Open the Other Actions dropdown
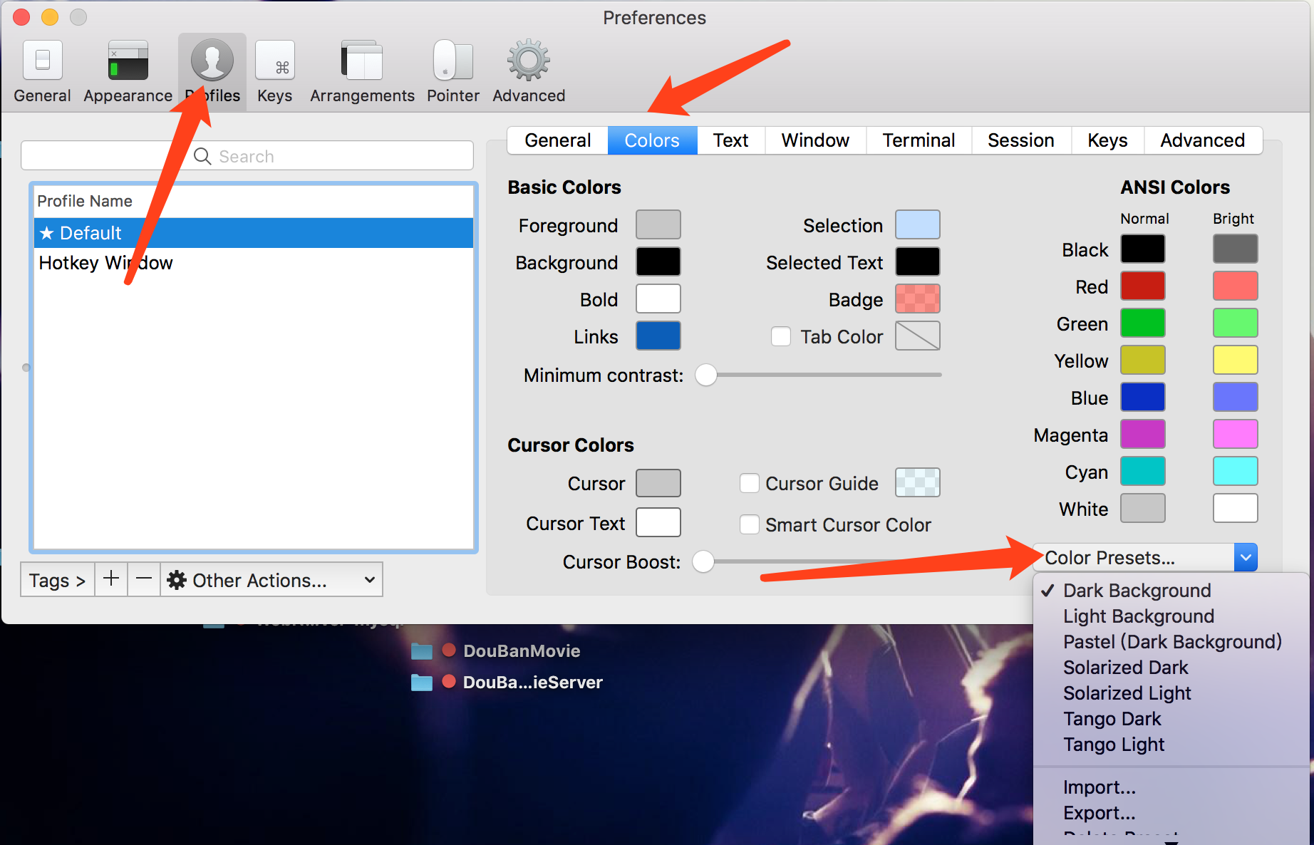The width and height of the screenshot is (1314, 845). (271, 580)
